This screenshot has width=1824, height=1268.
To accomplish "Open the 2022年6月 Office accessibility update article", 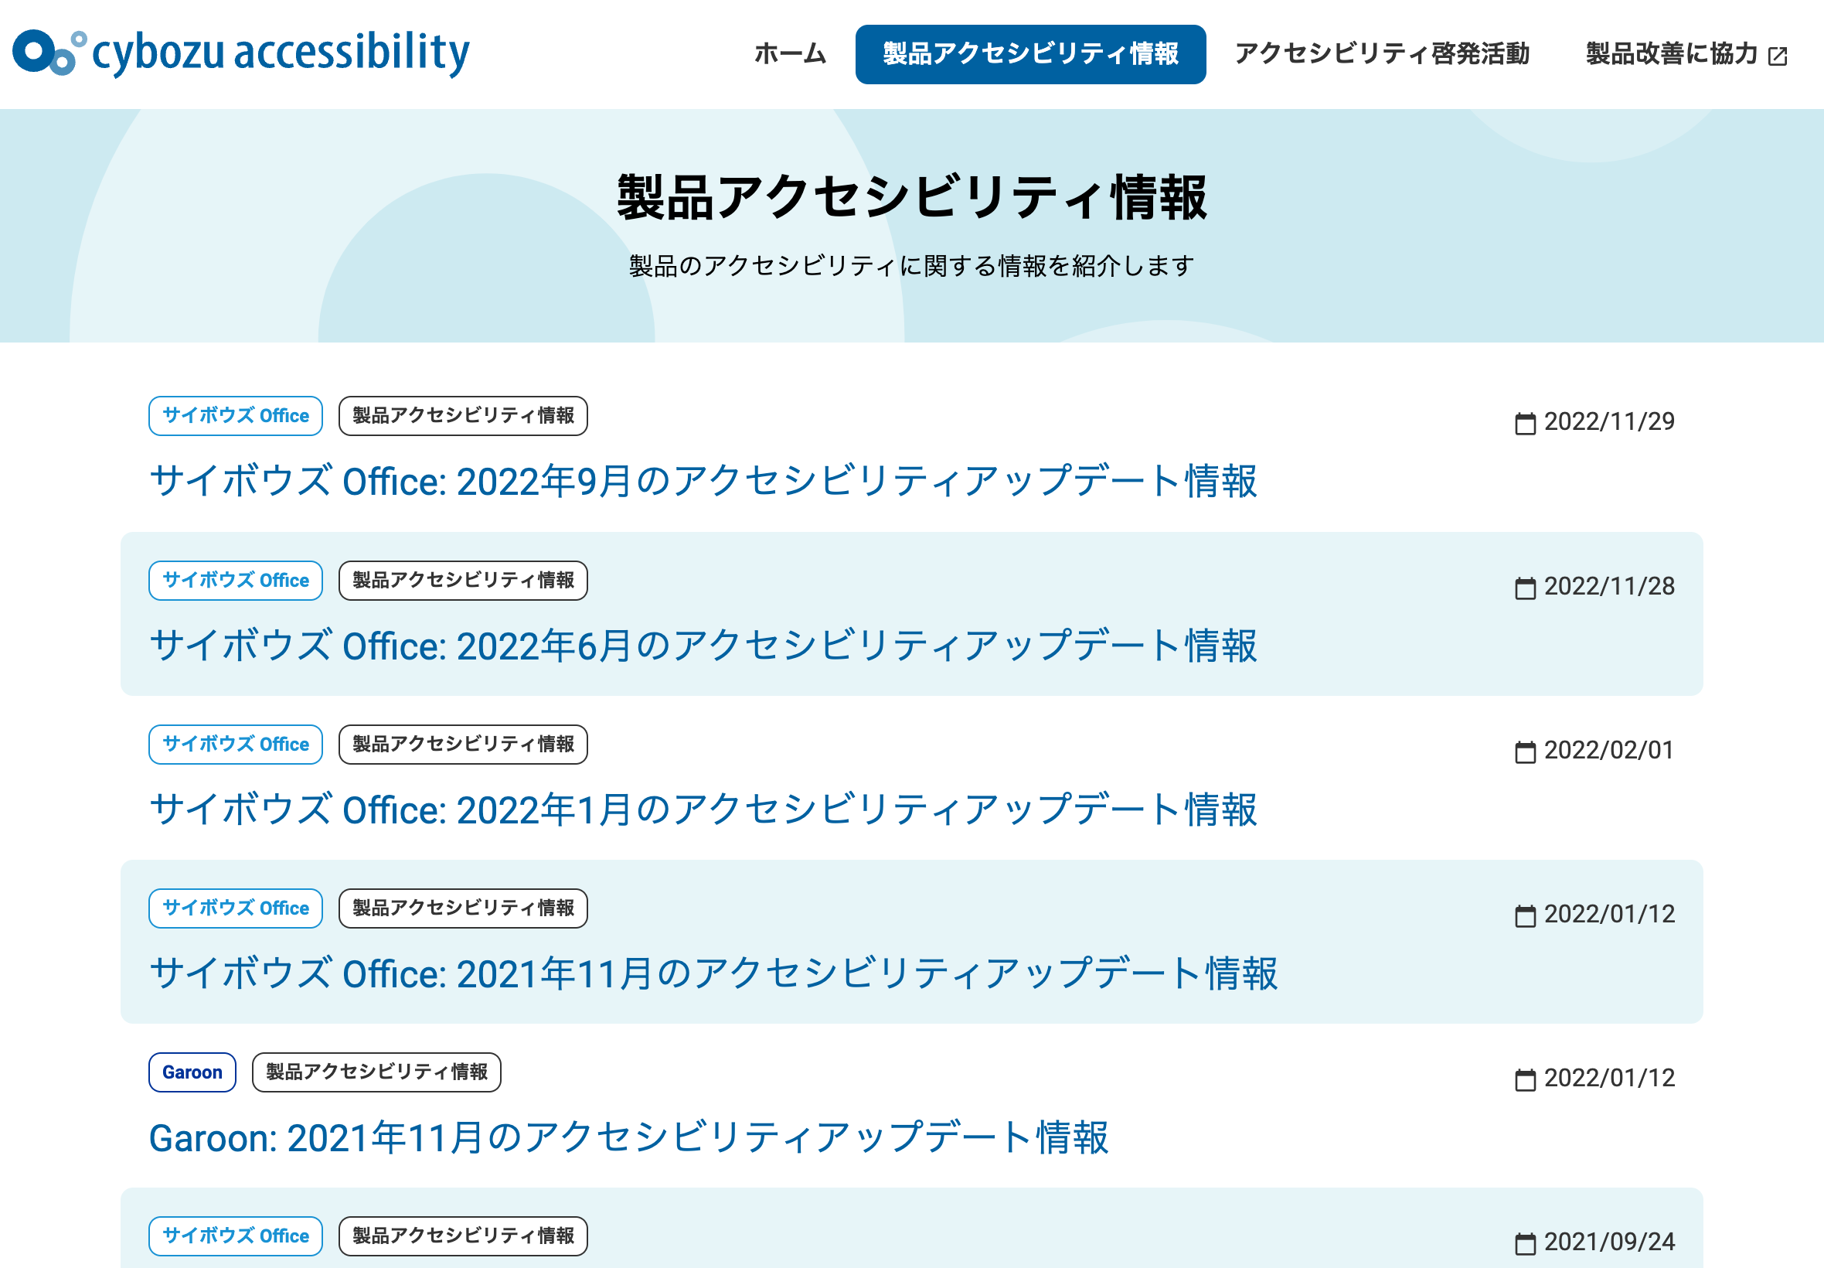I will point(703,646).
